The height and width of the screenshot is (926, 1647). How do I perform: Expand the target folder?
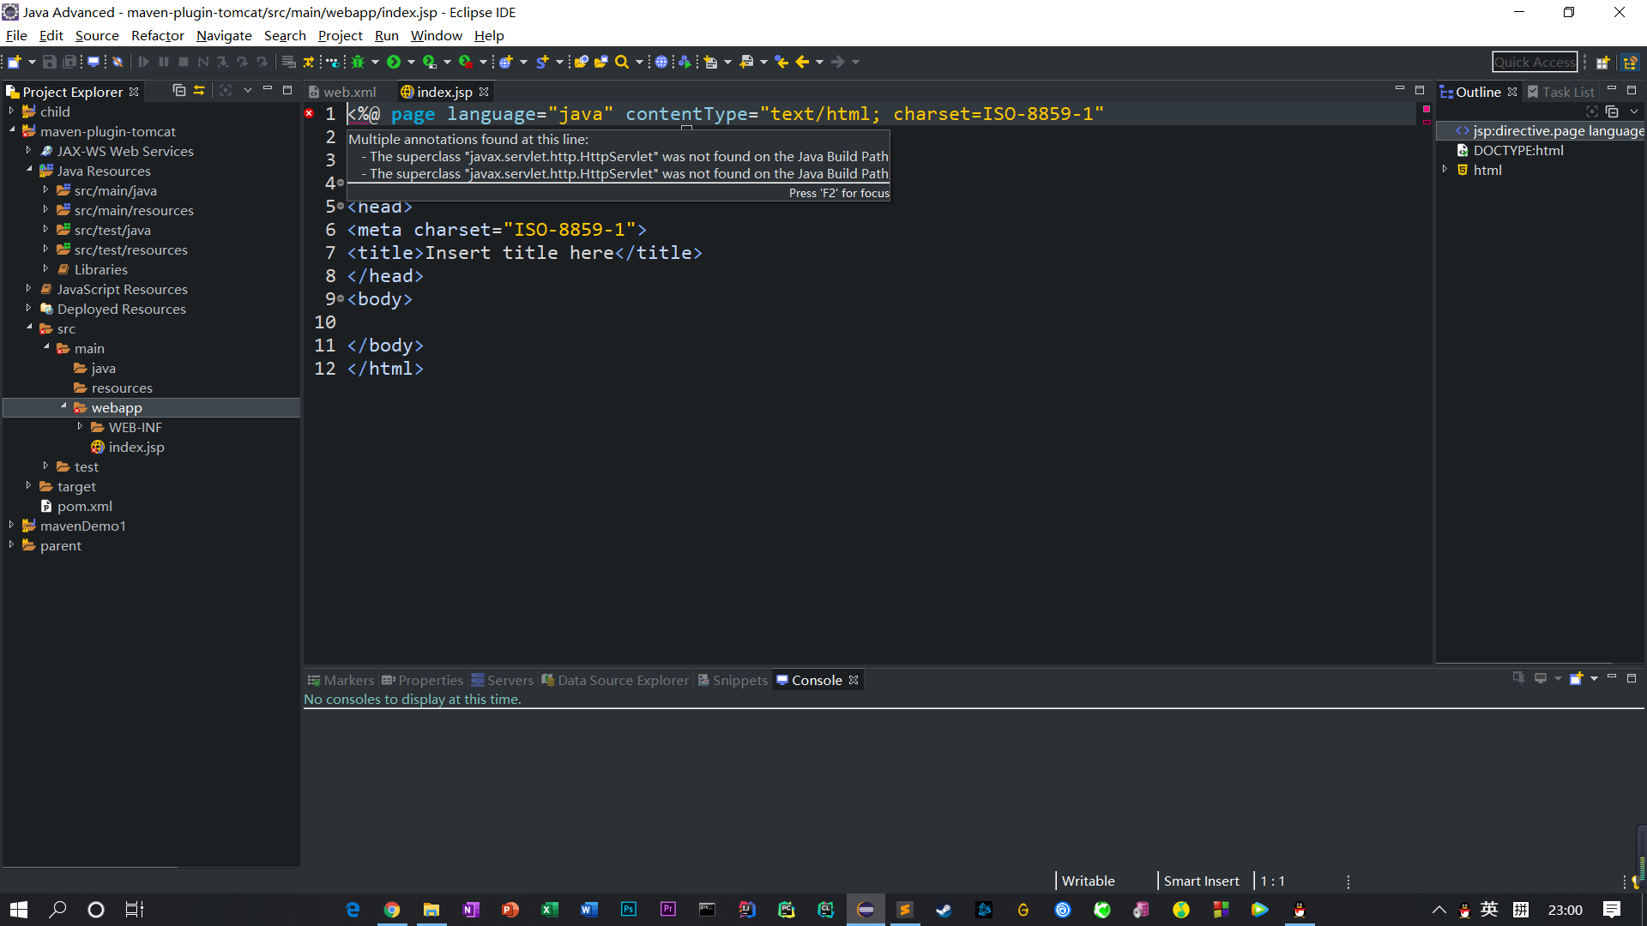28,486
